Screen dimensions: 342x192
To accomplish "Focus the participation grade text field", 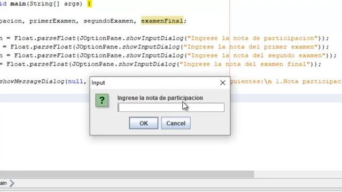I will click(171, 108).
